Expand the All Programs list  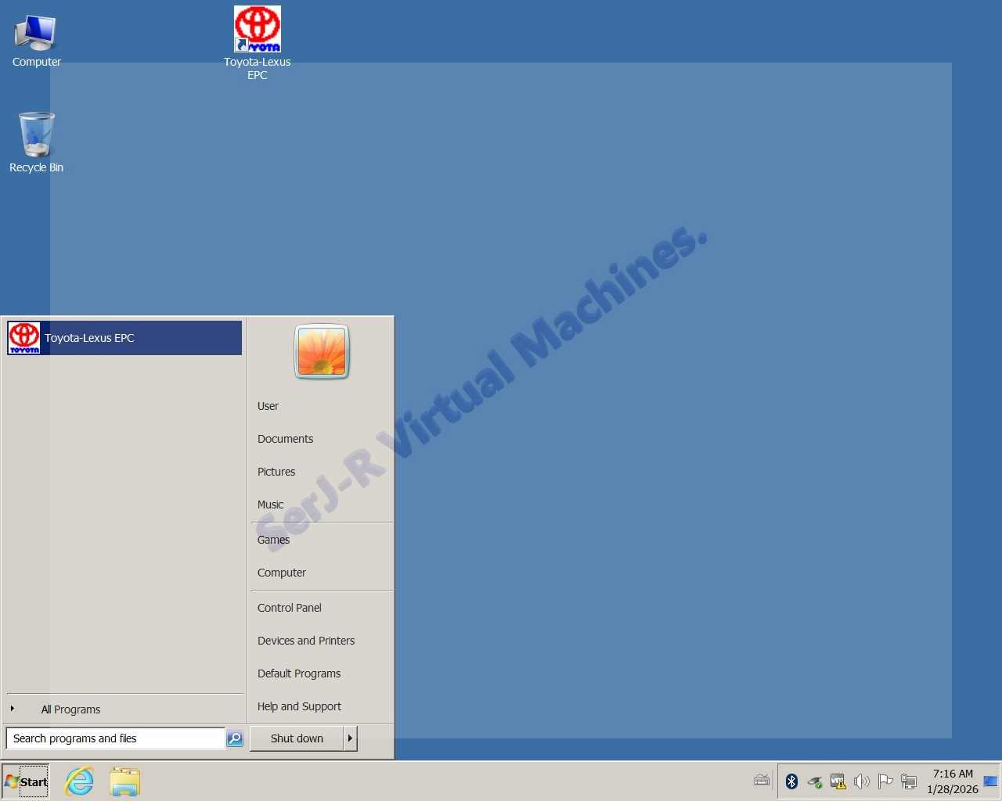(70, 709)
